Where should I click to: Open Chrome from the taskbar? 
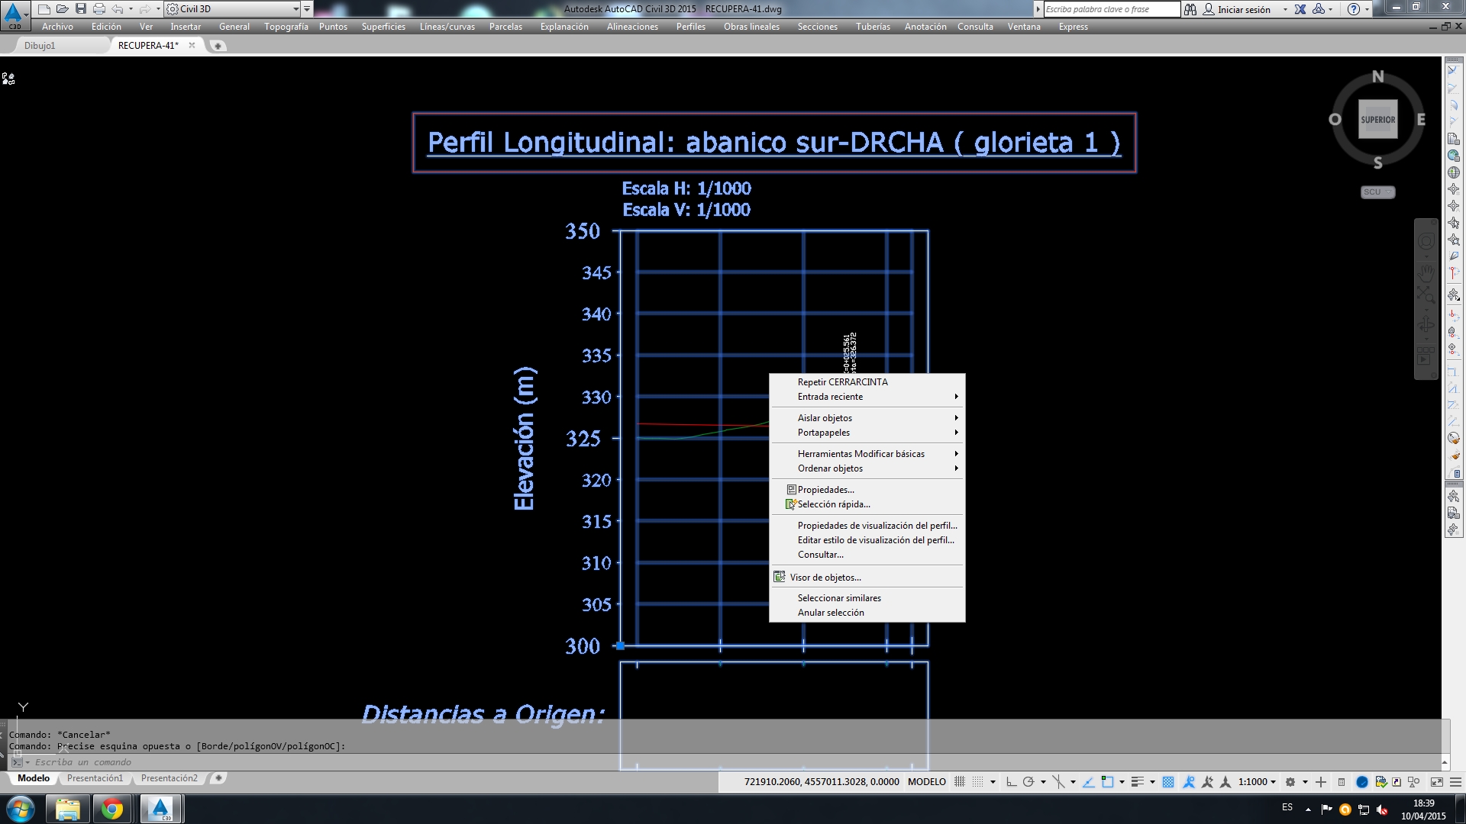(x=112, y=809)
